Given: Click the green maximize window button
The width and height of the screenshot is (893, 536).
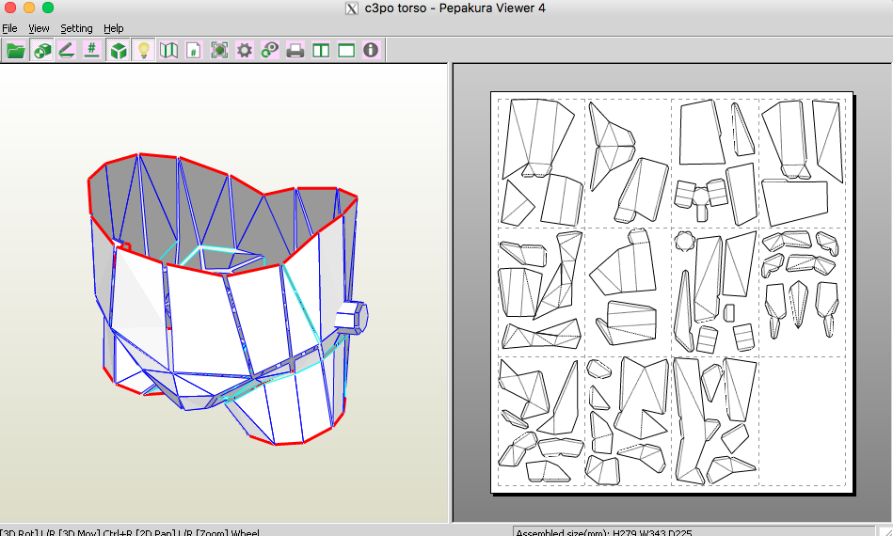Looking at the screenshot, I should 48,8.
